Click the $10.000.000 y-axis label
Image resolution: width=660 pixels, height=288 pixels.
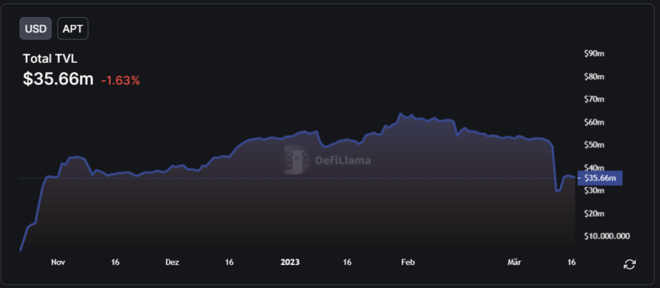pyautogui.click(x=607, y=236)
